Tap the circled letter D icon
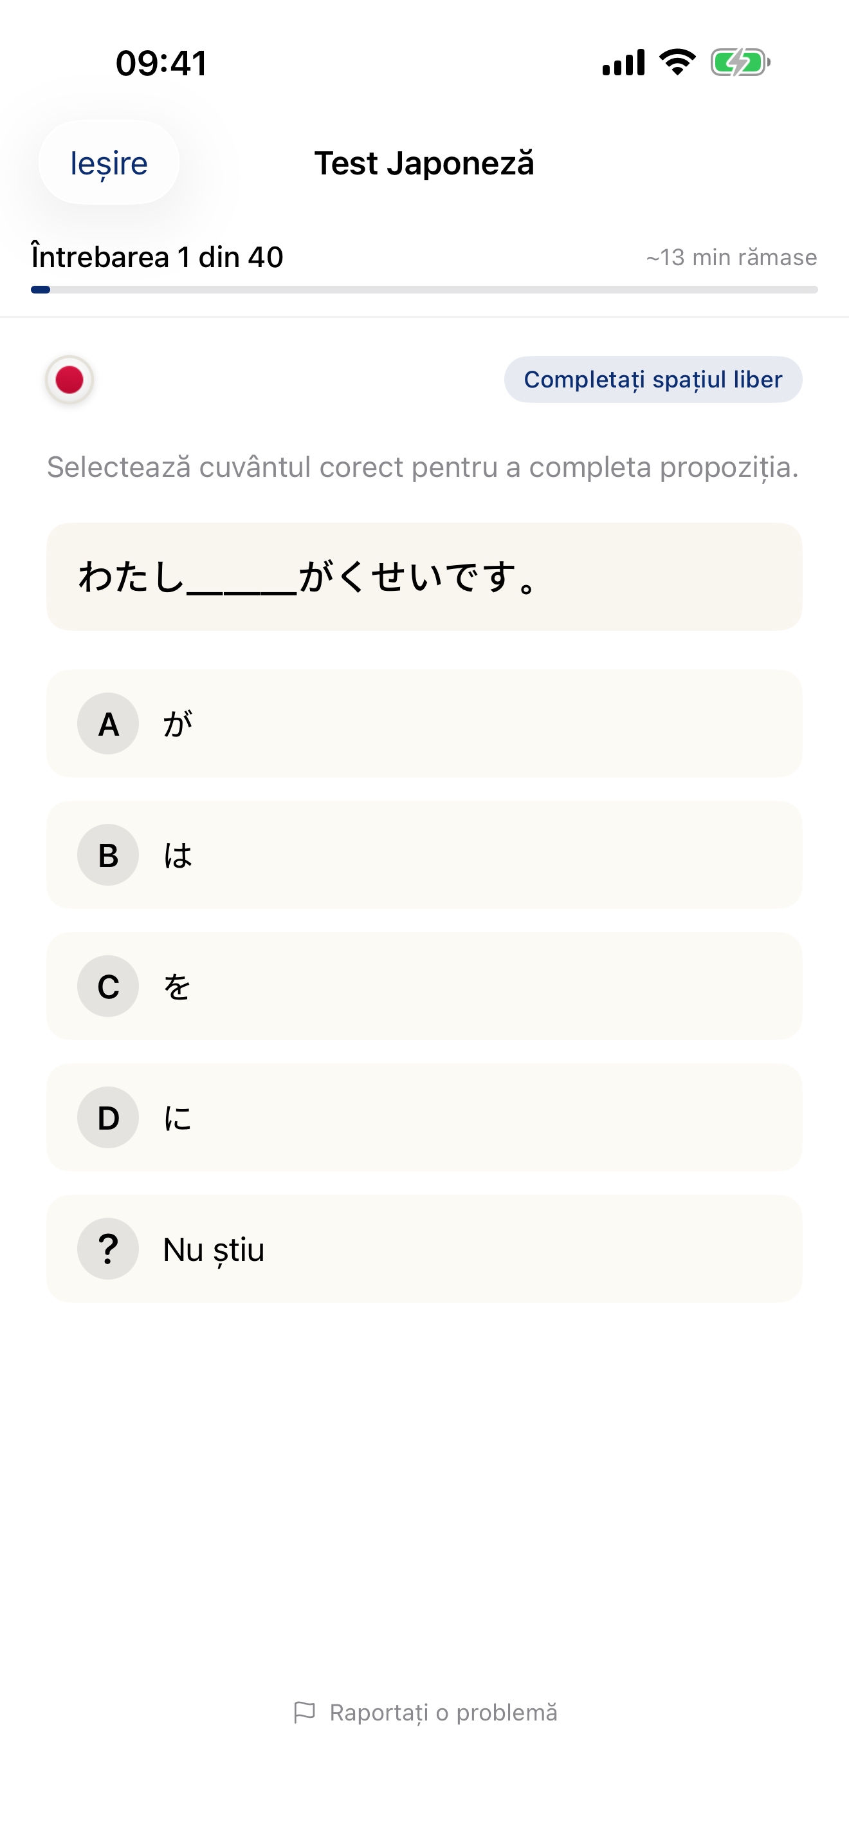The height and width of the screenshot is (1846, 849). coord(107,1117)
